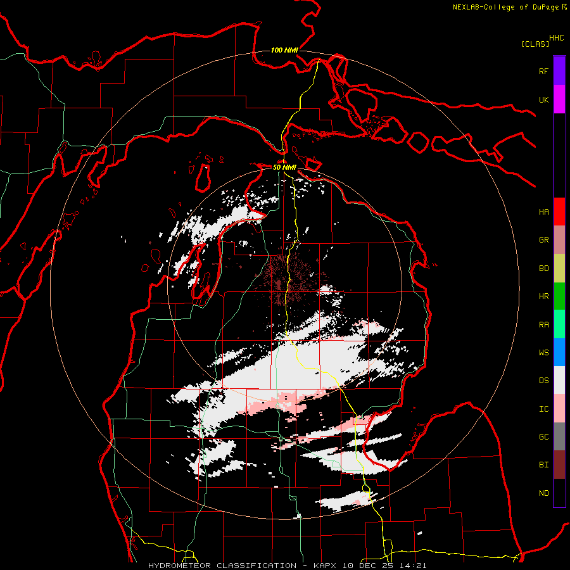570x570 pixels.
Task: Click the BI dark-red legend swatch
Action: click(x=559, y=465)
